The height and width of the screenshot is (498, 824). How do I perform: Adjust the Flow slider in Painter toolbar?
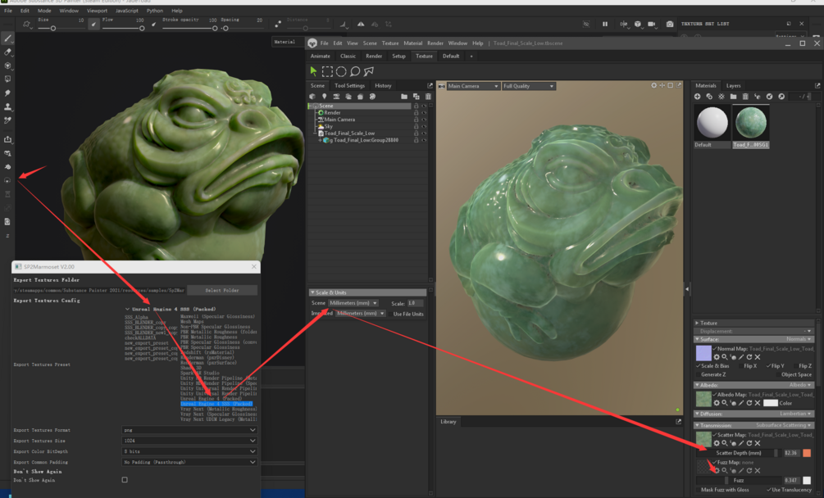click(122, 29)
